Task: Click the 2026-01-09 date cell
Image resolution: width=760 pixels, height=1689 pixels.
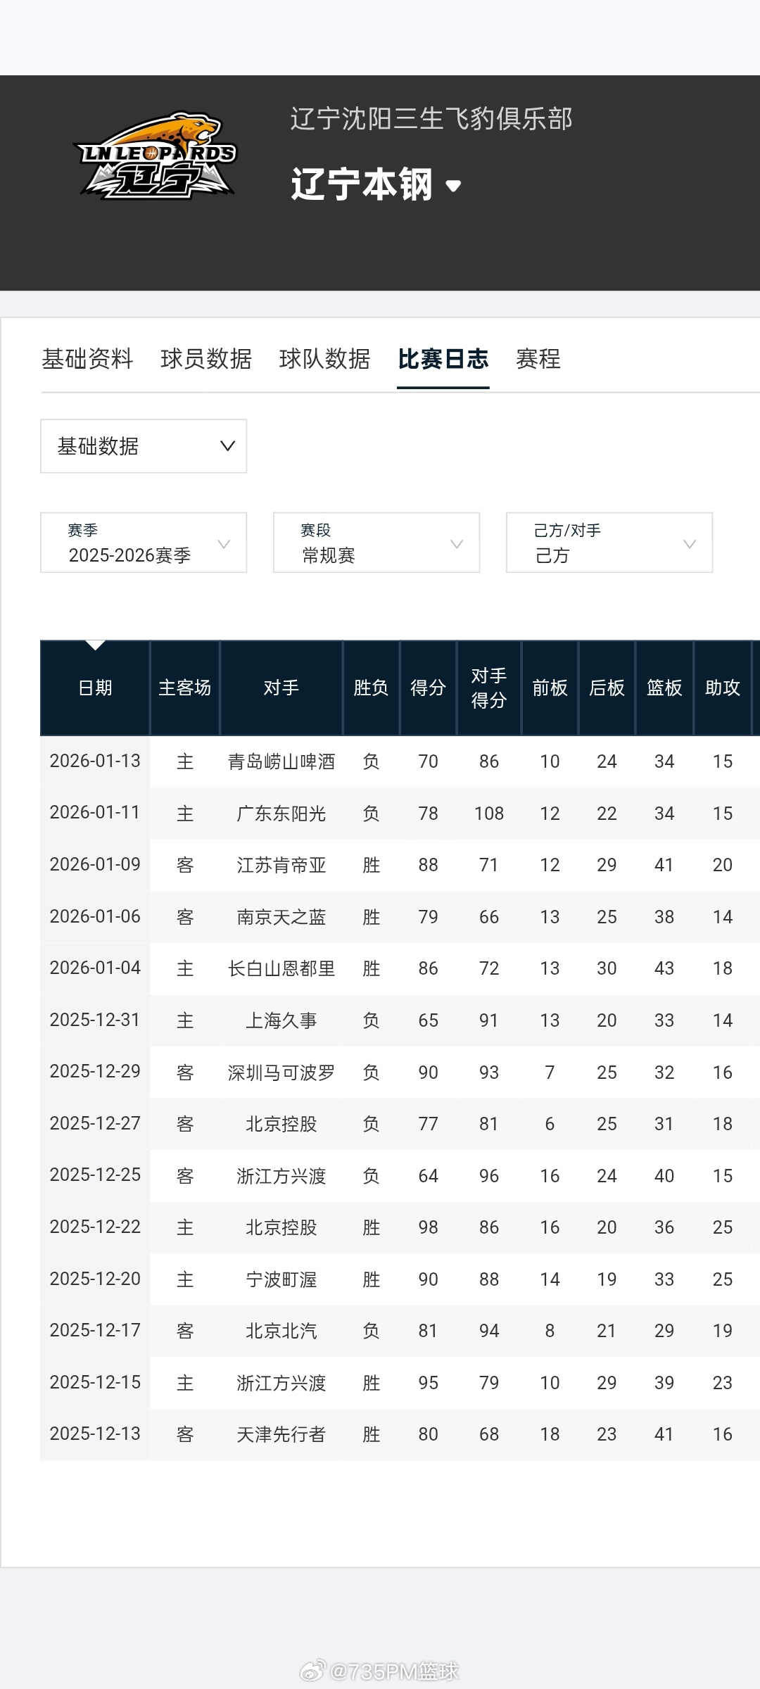Action: pos(95,864)
